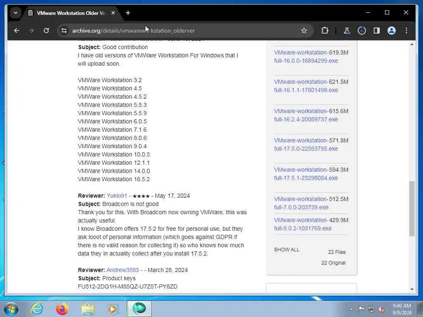Open the network tray icon

371,309
